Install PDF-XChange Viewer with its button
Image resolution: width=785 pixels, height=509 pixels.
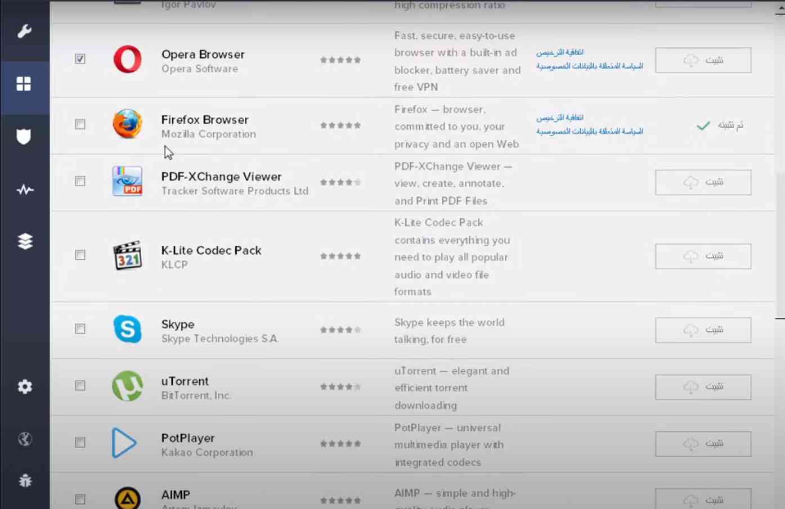coord(703,182)
